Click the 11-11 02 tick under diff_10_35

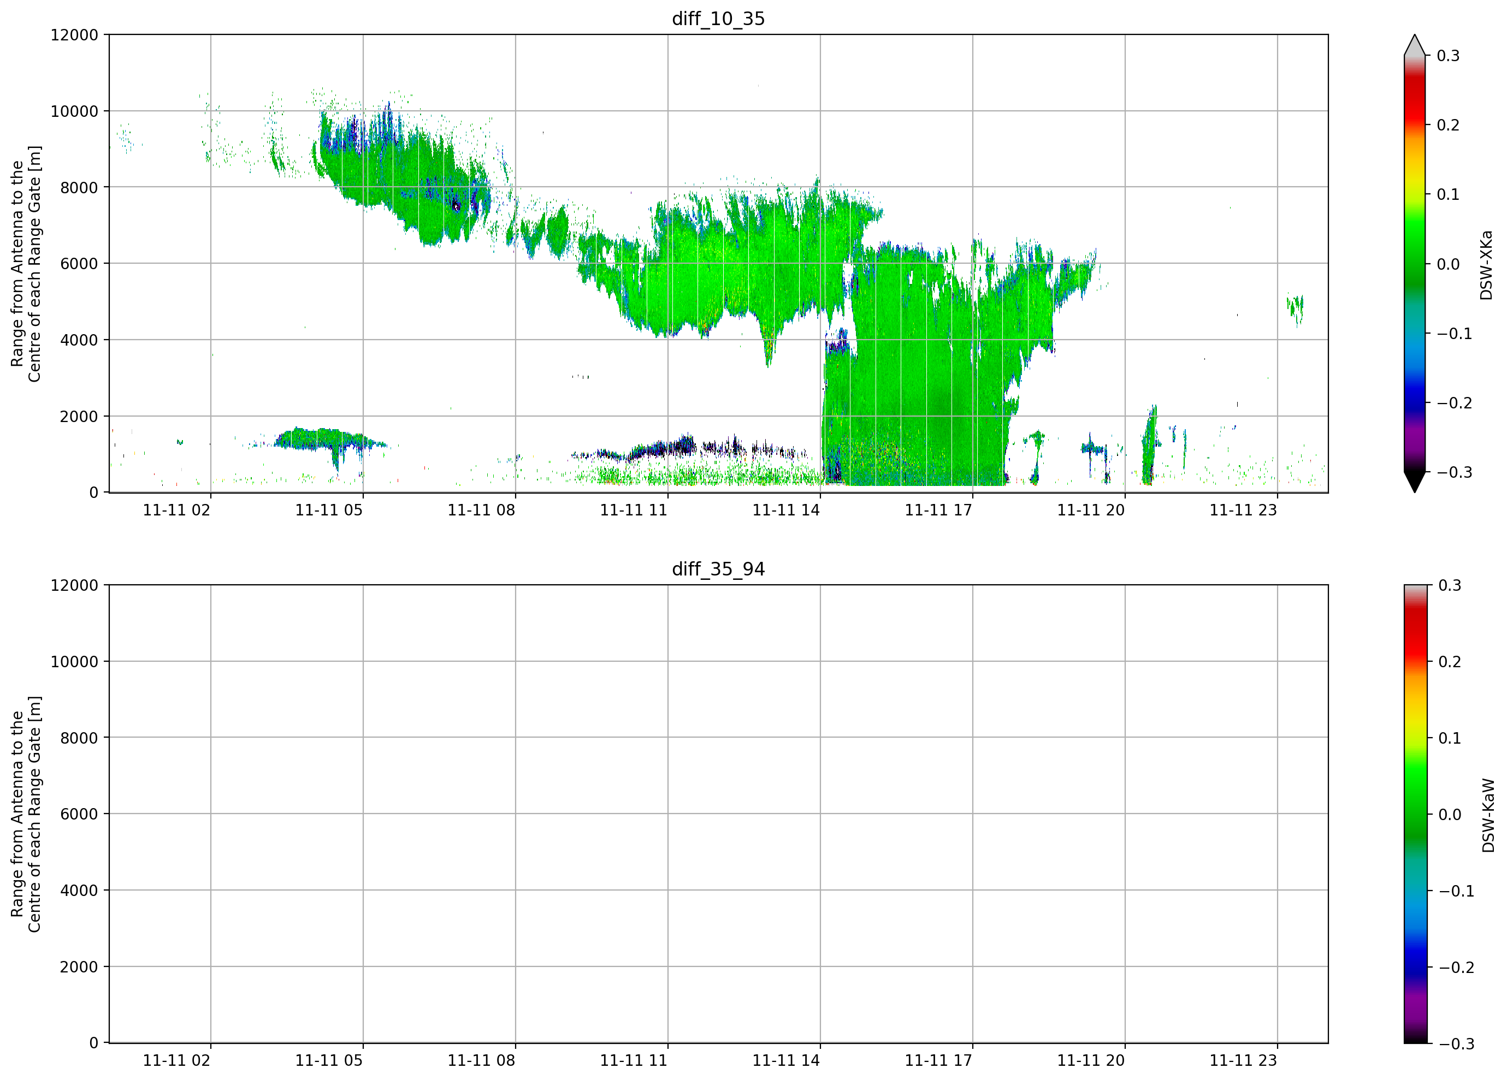pos(177,510)
